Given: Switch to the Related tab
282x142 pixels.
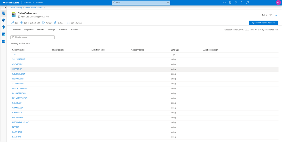Looking at the screenshot, I should tap(75, 30).
